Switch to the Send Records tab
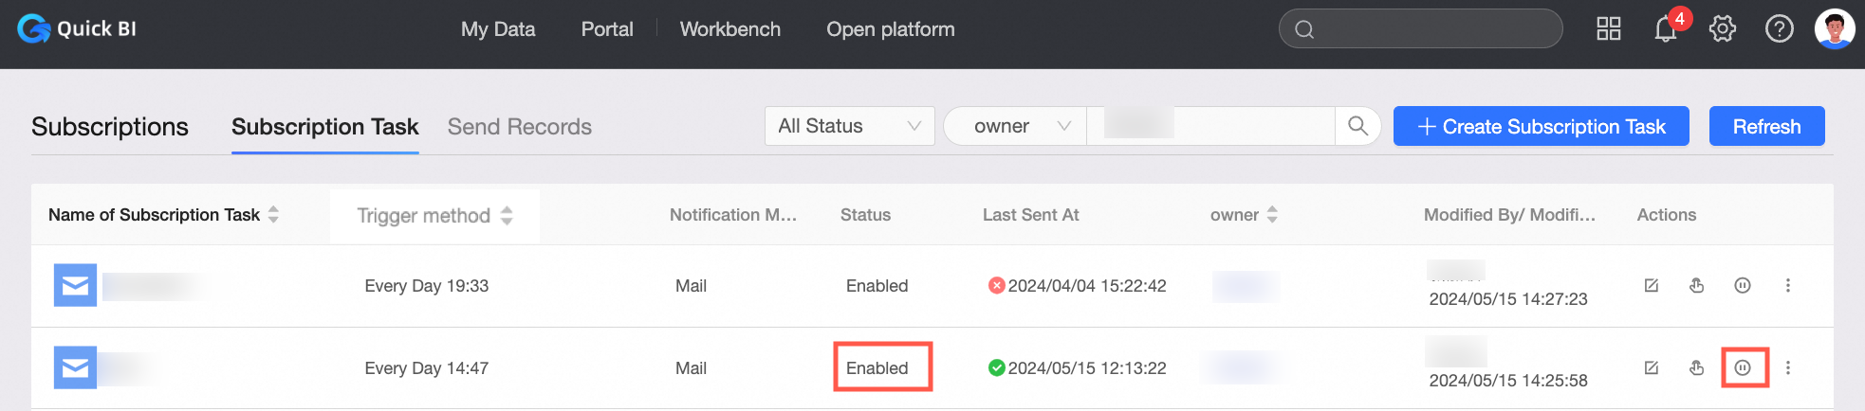Image resolution: width=1865 pixels, height=411 pixels. pyautogui.click(x=520, y=127)
